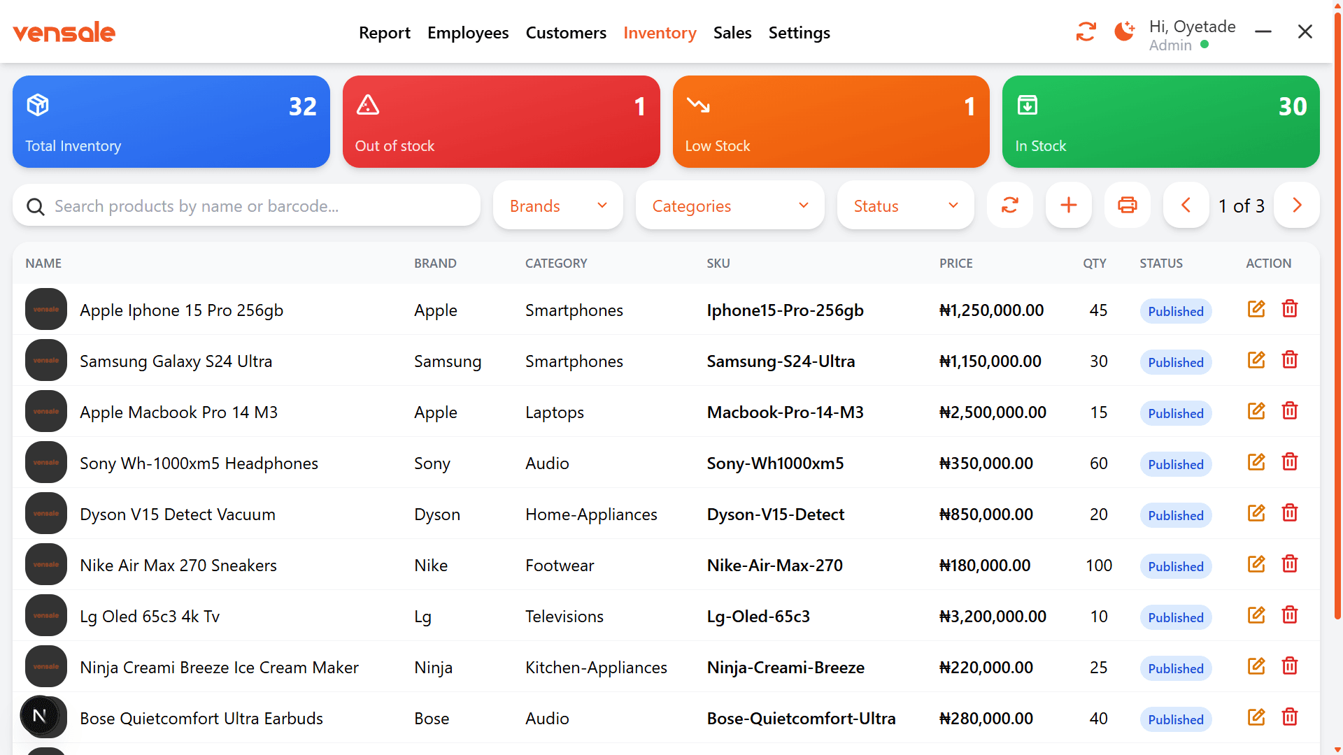
Task: Select the Inventory nav item
Action: (660, 33)
